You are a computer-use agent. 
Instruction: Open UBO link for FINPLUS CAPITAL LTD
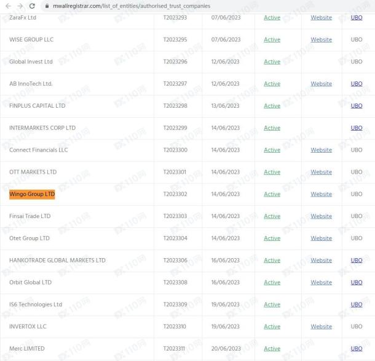coord(356,106)
